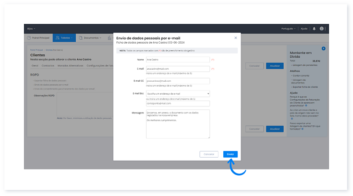Click the three-dot menu beside avatar
This screenshot has width=353, height=196.
click(326, 29)
